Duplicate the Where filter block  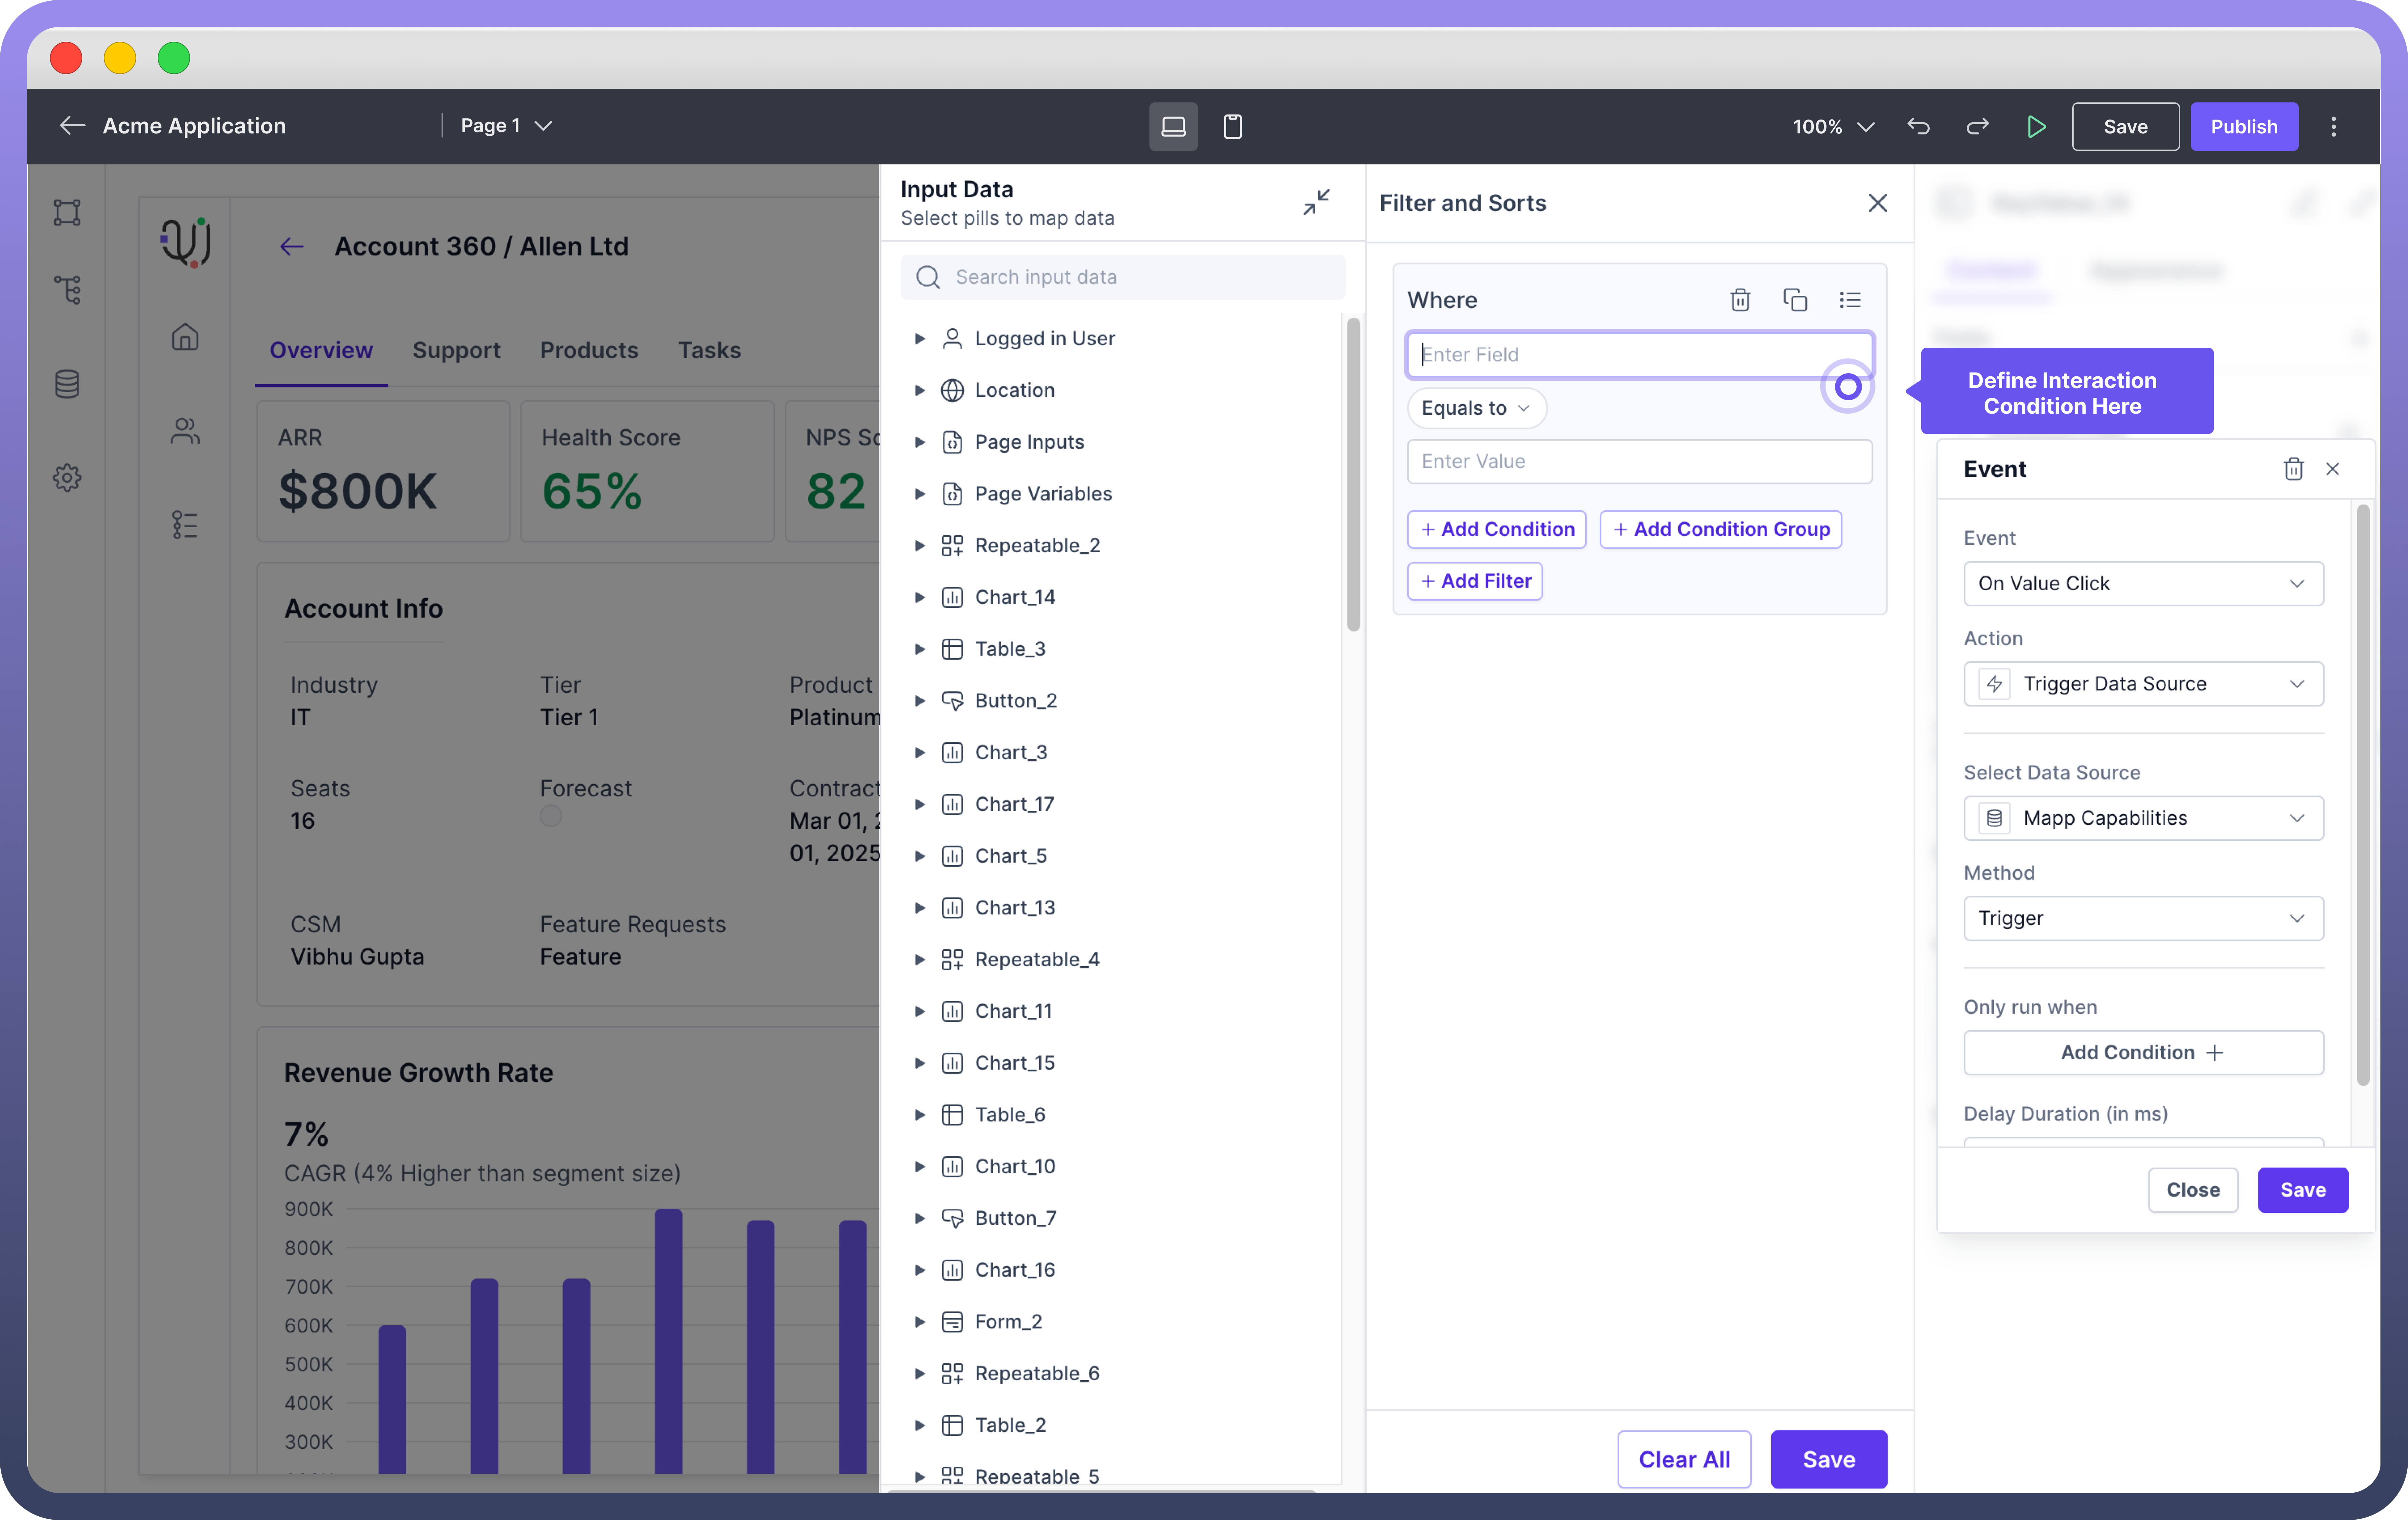[x=1795, y=300]
